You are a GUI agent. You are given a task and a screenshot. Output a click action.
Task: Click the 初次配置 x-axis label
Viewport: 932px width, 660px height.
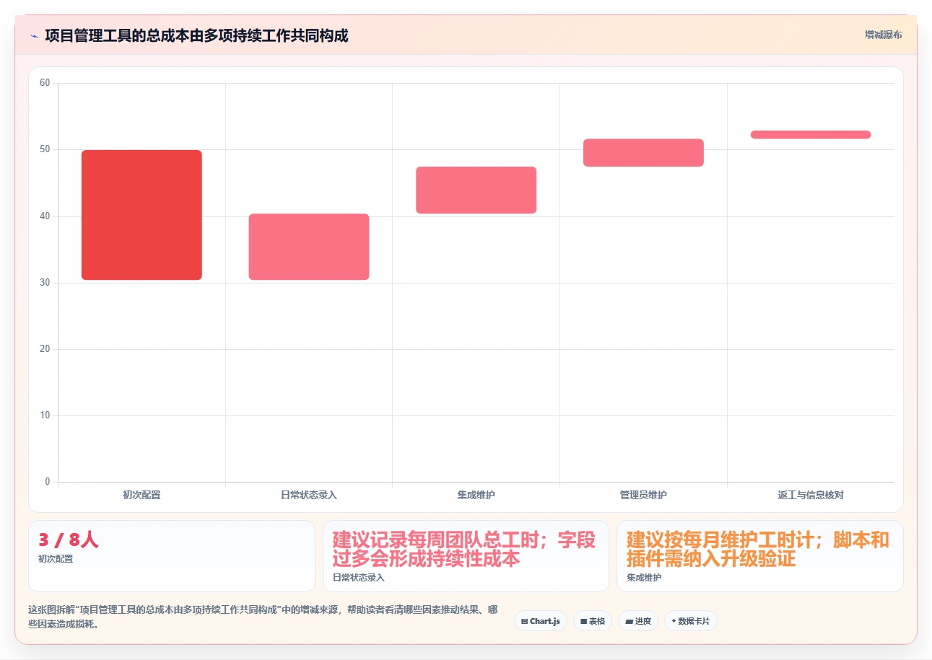[141, 495]
